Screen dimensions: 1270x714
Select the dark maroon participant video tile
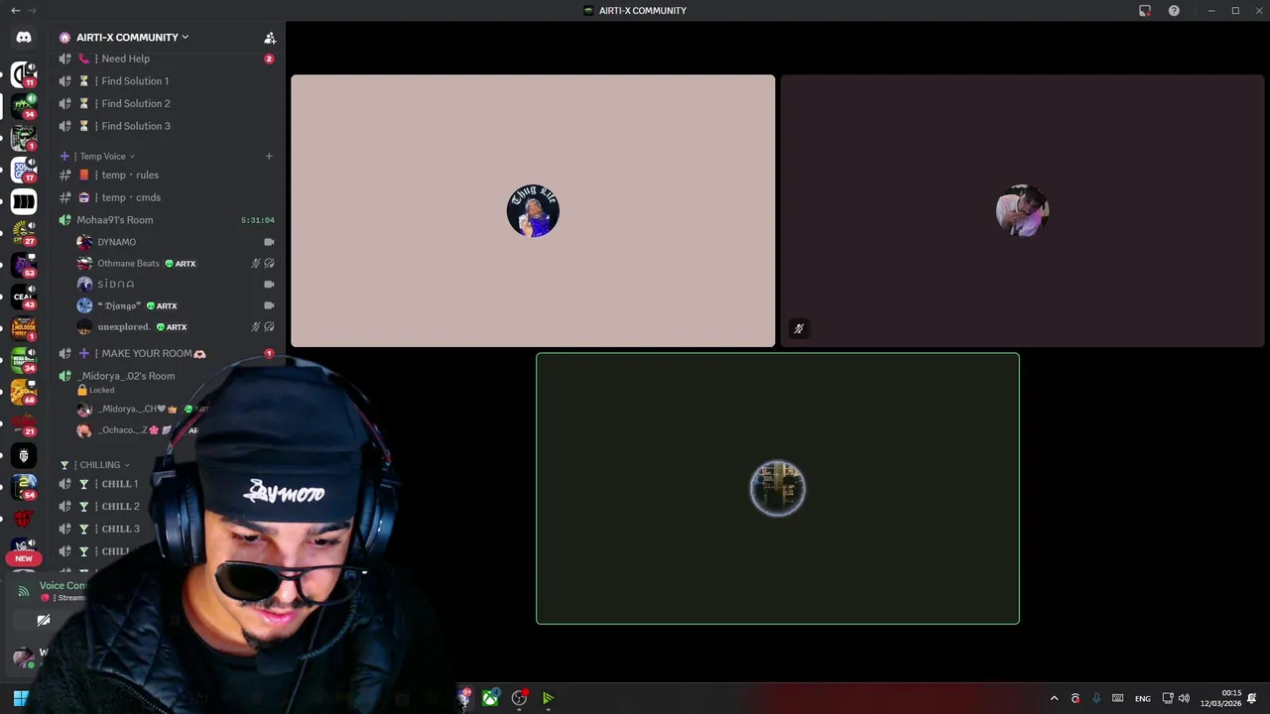point(1023,211)
